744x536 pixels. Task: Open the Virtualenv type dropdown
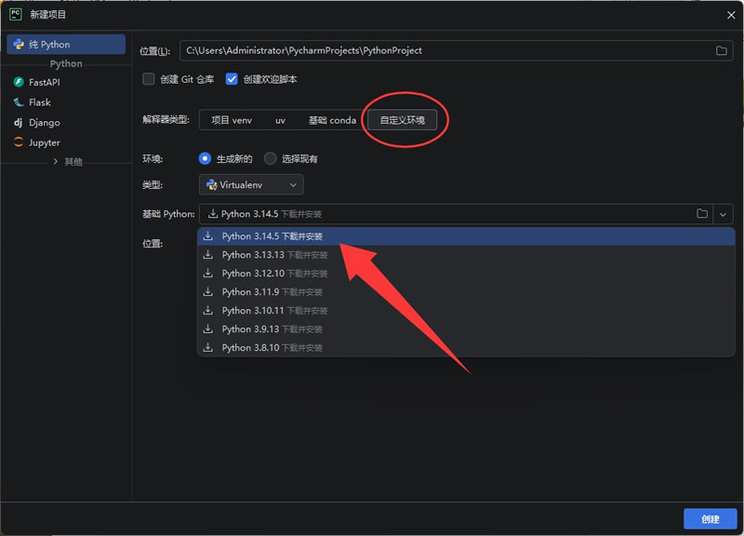point(251,184)
